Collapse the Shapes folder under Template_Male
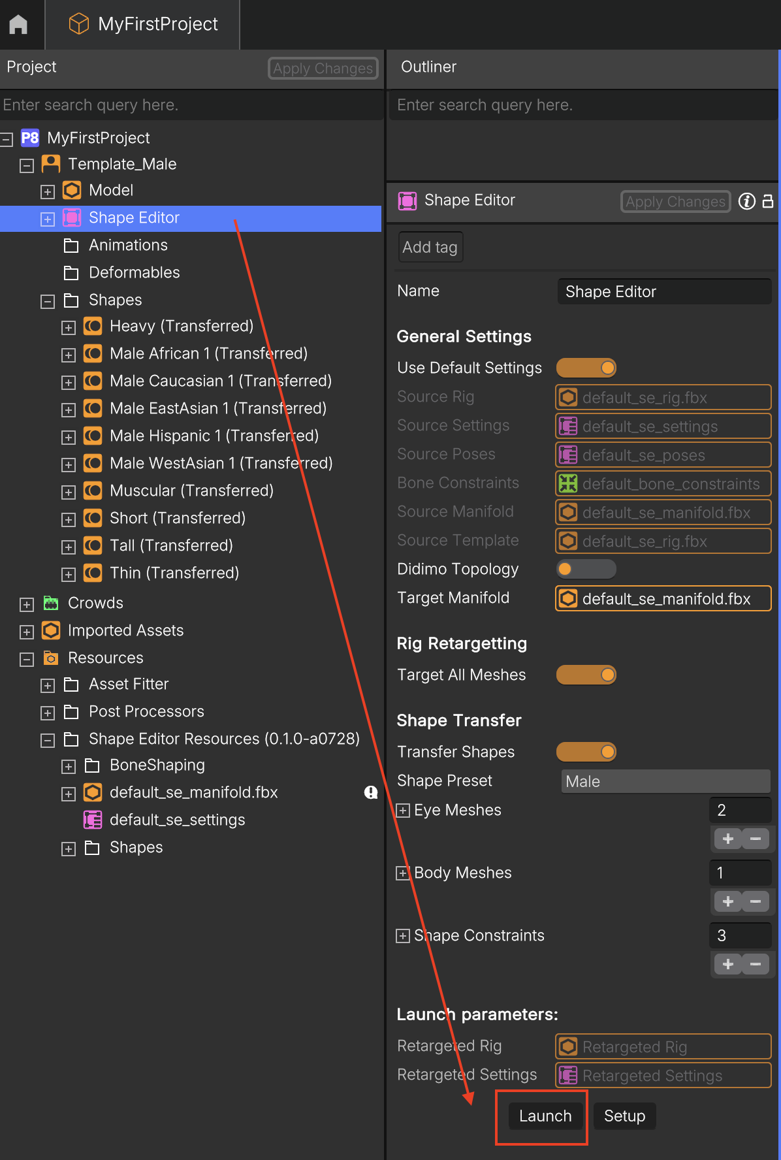The height and width of the screenshot is (1160, 781). (x=47, y=301)
